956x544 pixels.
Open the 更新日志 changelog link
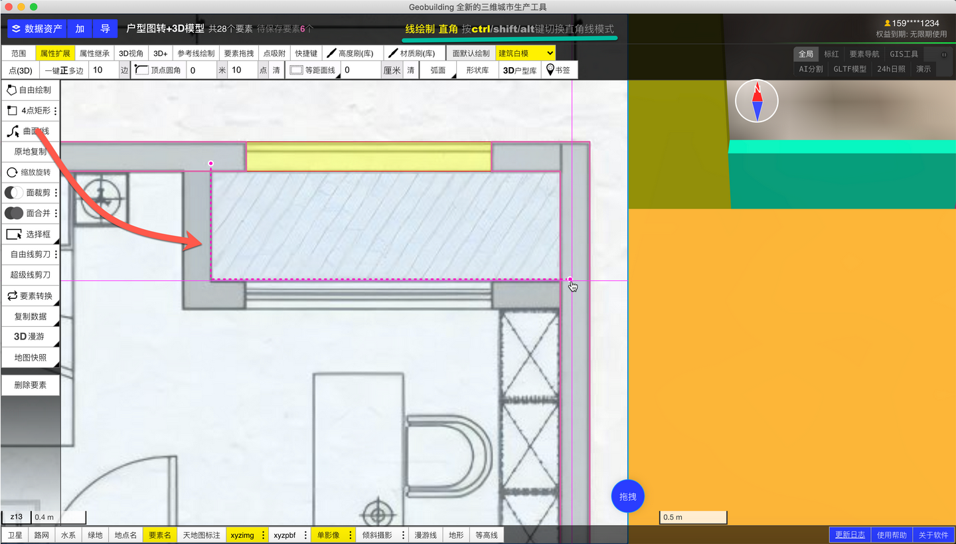[850, 535]
